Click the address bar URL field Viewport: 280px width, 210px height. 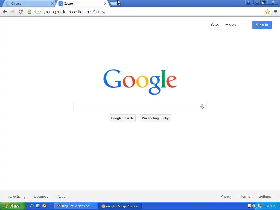[x=148, y=12]
